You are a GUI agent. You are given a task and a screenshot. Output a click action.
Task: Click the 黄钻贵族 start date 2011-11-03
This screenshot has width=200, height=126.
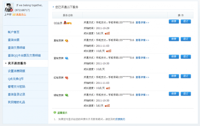pos(103,46)
